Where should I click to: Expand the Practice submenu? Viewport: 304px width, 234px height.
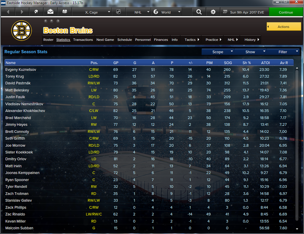[x=213, y=40]
